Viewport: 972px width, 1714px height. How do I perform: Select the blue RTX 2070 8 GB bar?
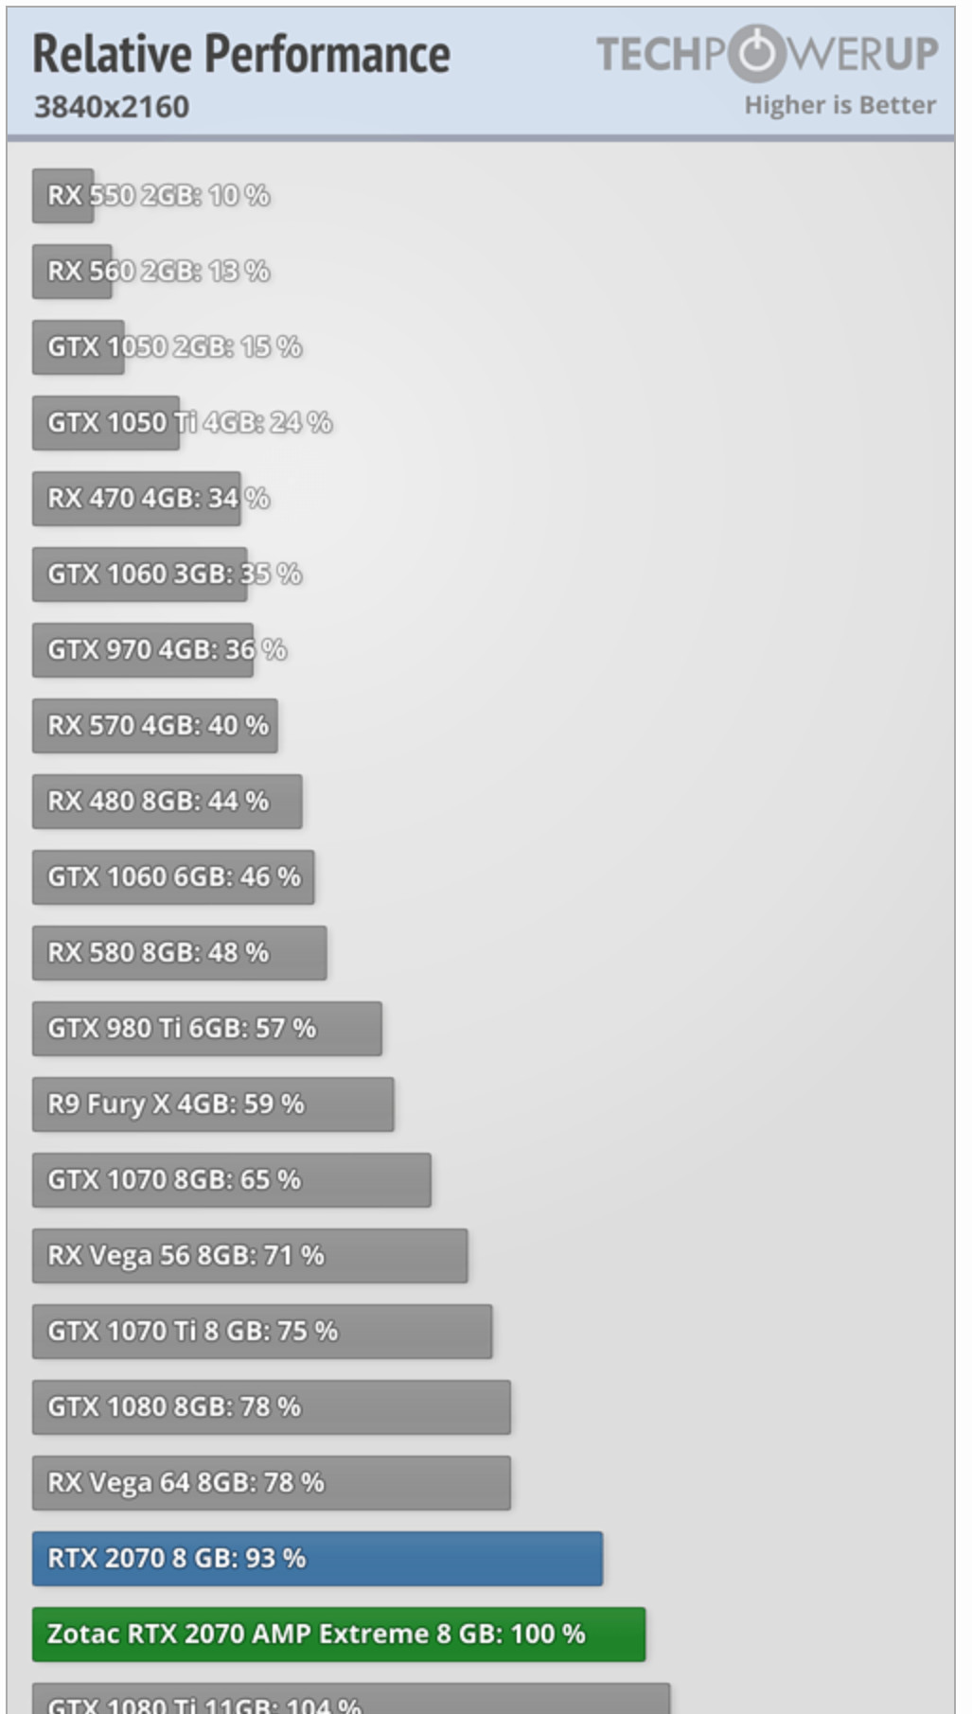coord(317,1558)
